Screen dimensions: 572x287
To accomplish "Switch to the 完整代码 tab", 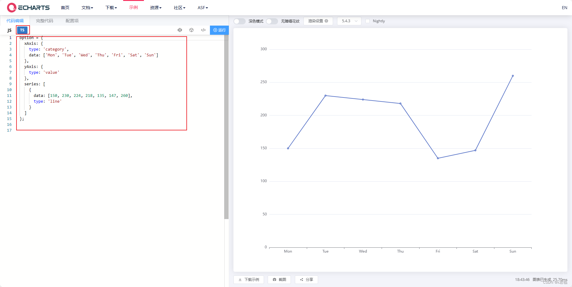I will pyautogui.click(x=44, y=20).
